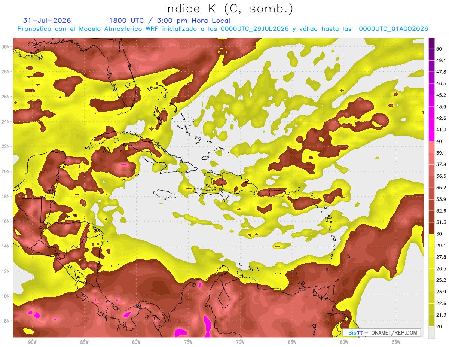Click the "32.6" value on the color scale
449x347 pixels.
(x=441, y=211)
